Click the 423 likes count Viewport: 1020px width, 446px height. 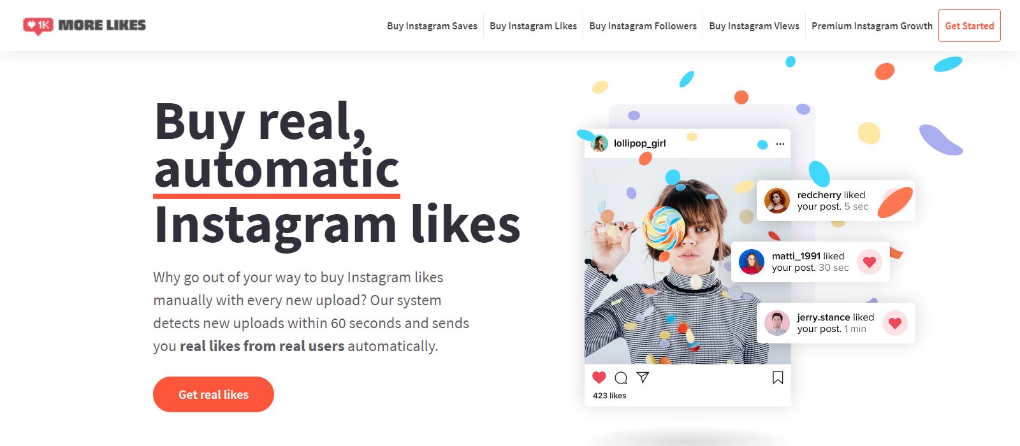pos(609,396)
